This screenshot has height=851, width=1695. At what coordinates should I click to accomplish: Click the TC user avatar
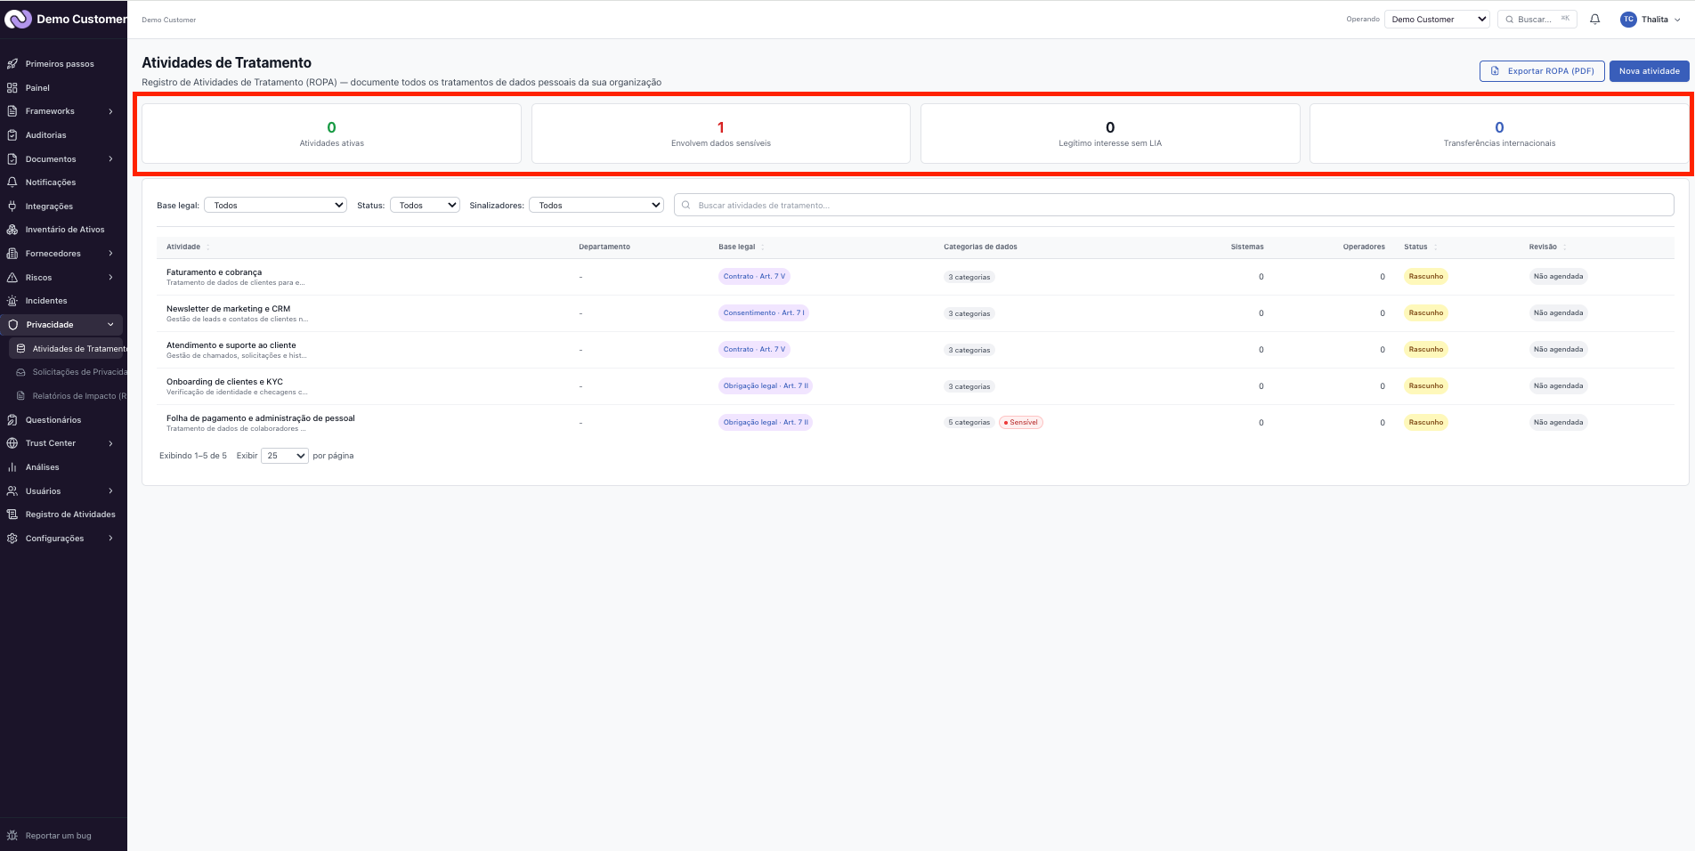(x=1628, y=20)
